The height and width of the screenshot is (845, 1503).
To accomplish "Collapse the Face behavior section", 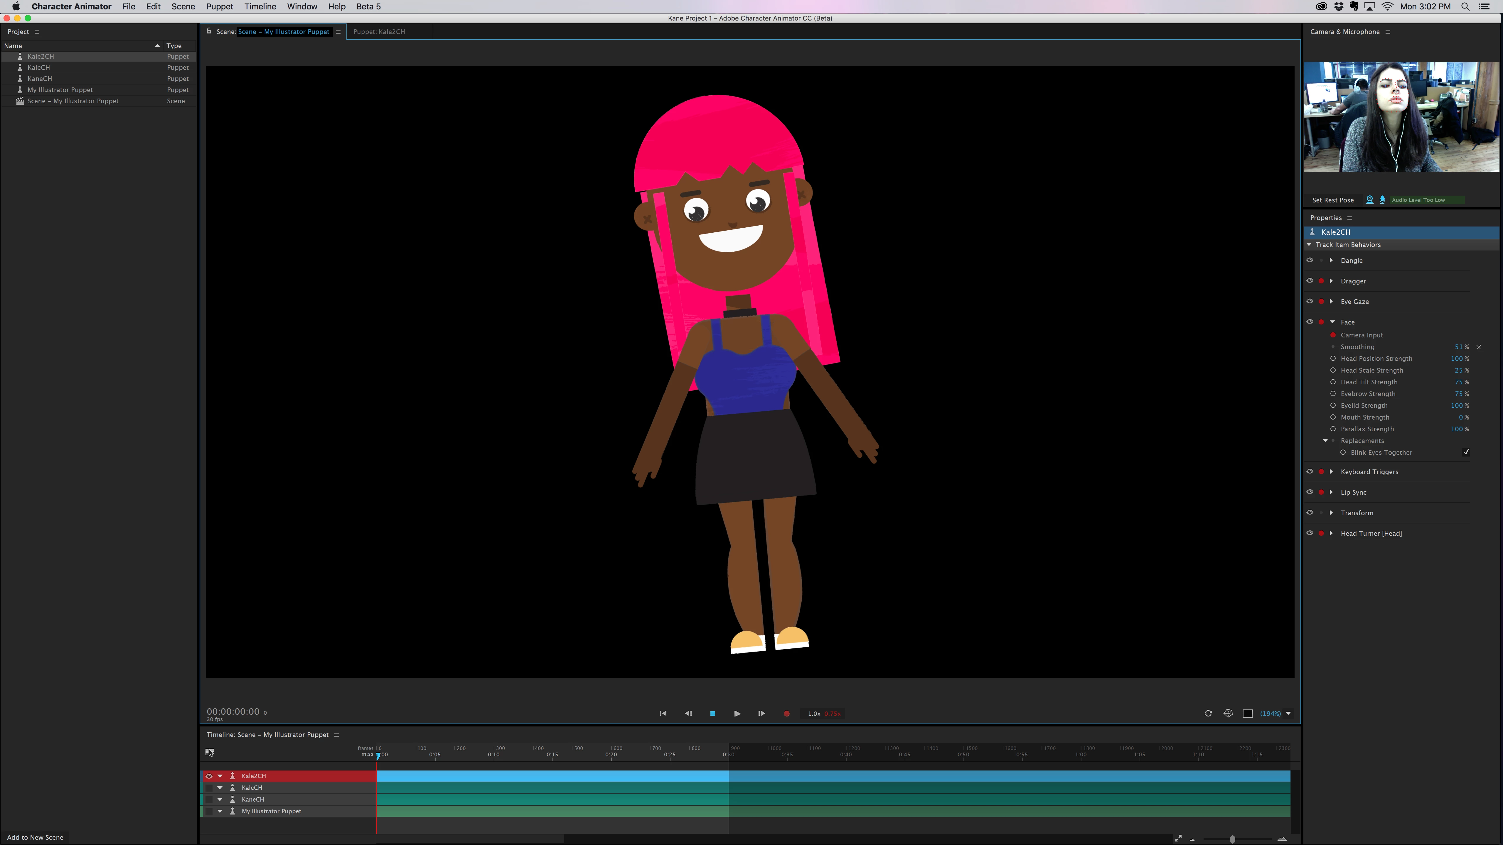I will click(x=1332, y=322).
